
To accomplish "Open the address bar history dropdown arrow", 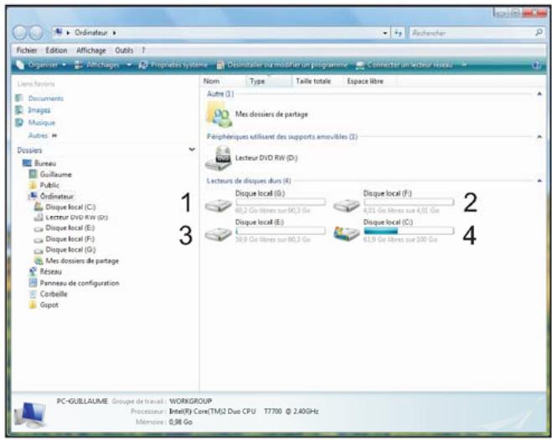I will pyautogui.click(x=385, y=33).
